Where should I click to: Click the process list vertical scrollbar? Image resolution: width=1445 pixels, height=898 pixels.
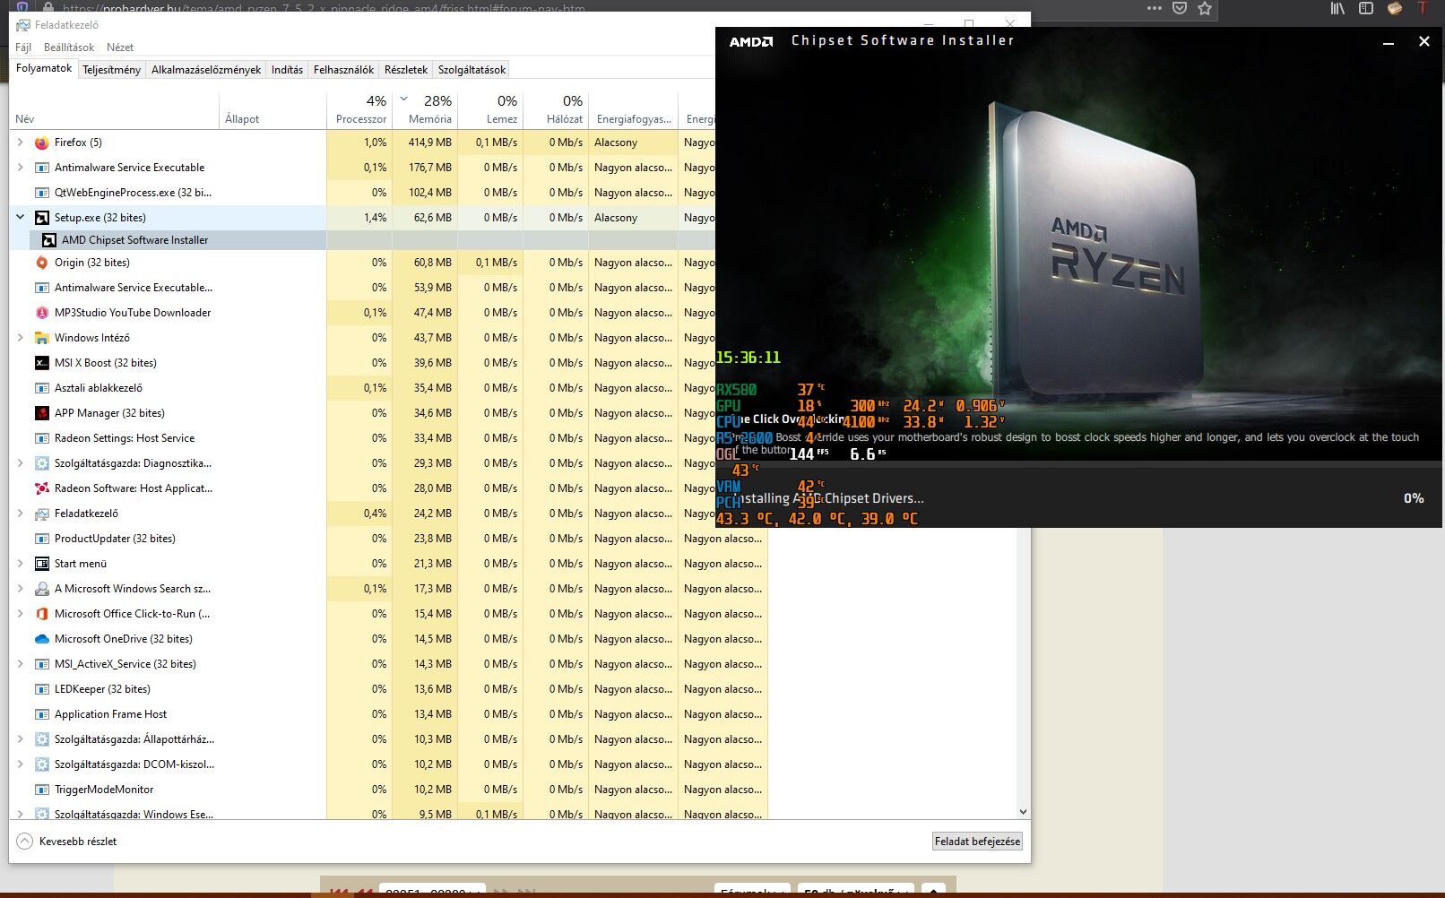point(1024,667)
